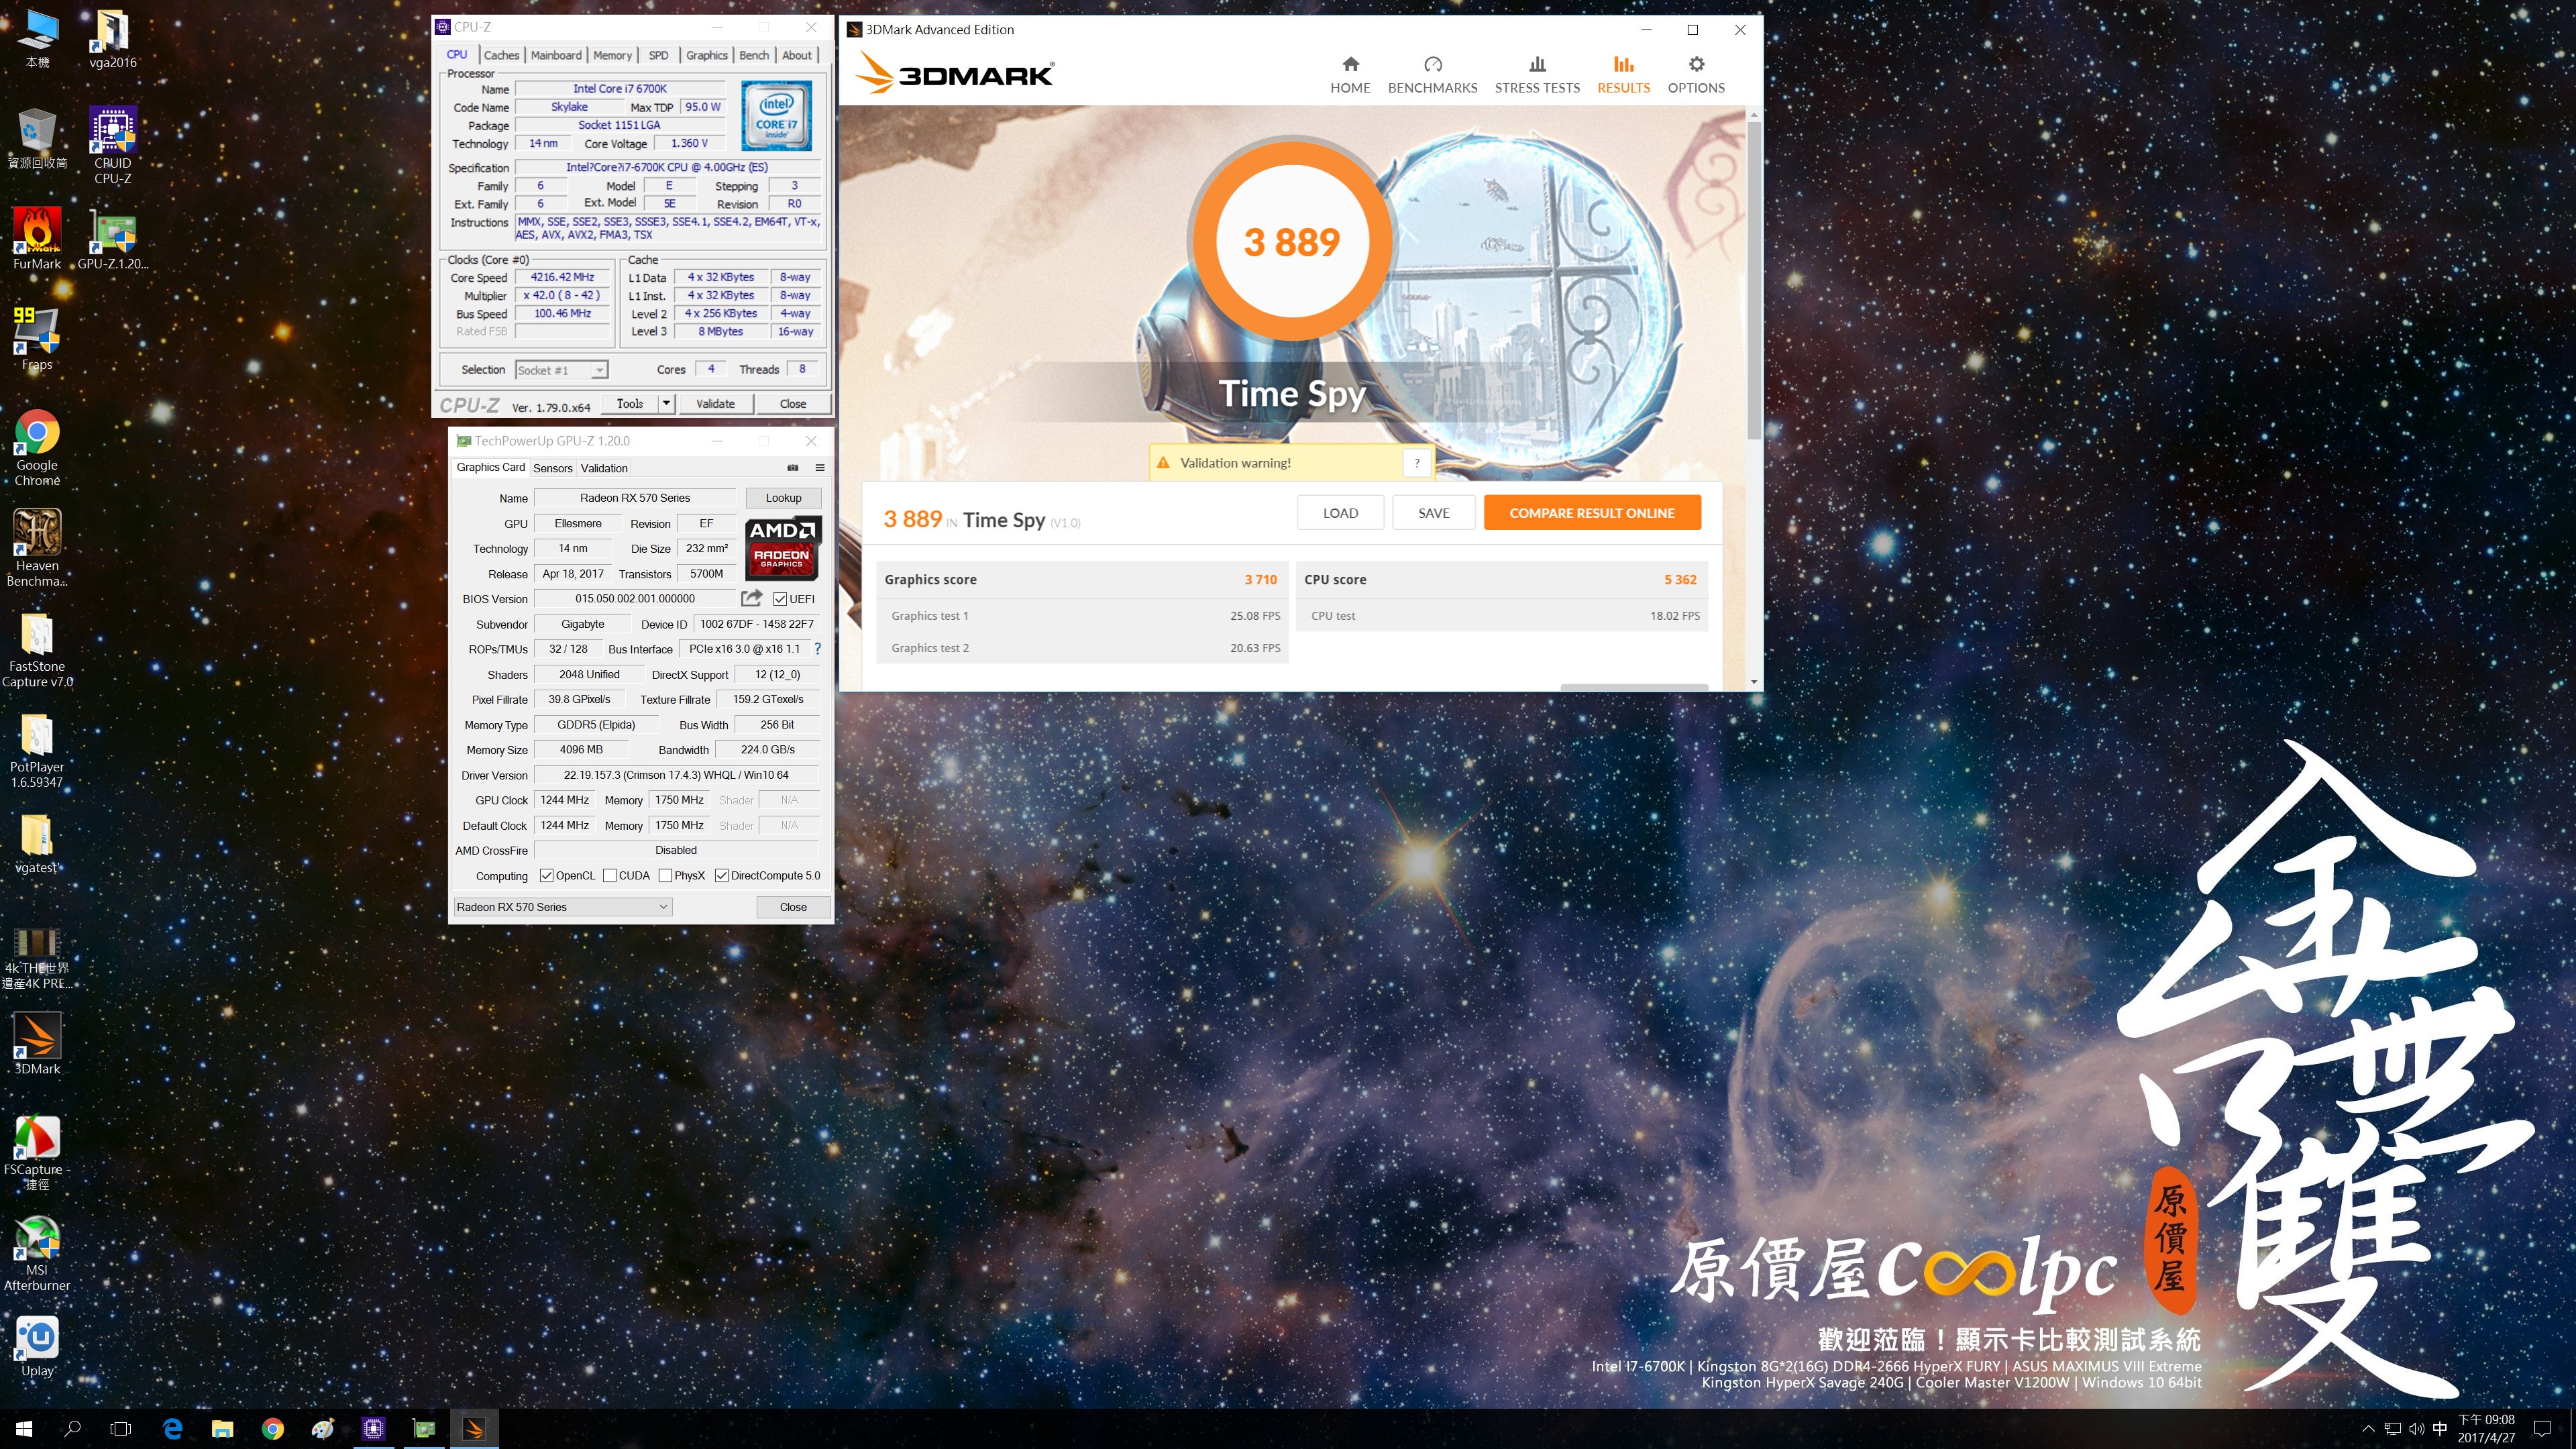Image resolution: width=2576 pixels, height=1449 pixels.
Task: Click 3DMark scrollbar down arrow
Action: click(x=1754, y=682)
